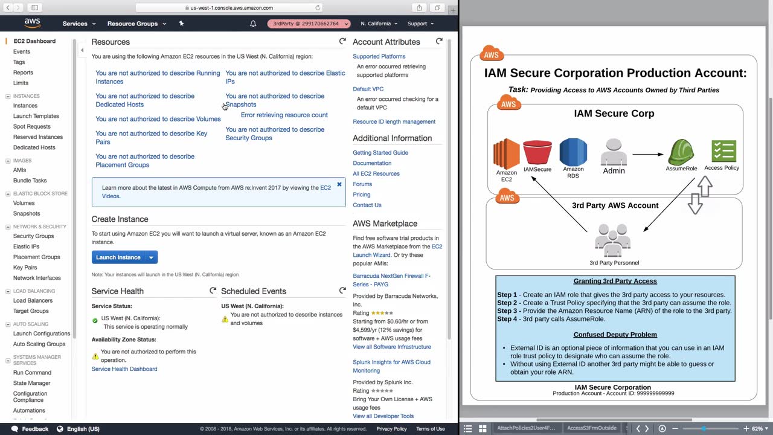Click the Launch Instance button

tap(118, 257)
